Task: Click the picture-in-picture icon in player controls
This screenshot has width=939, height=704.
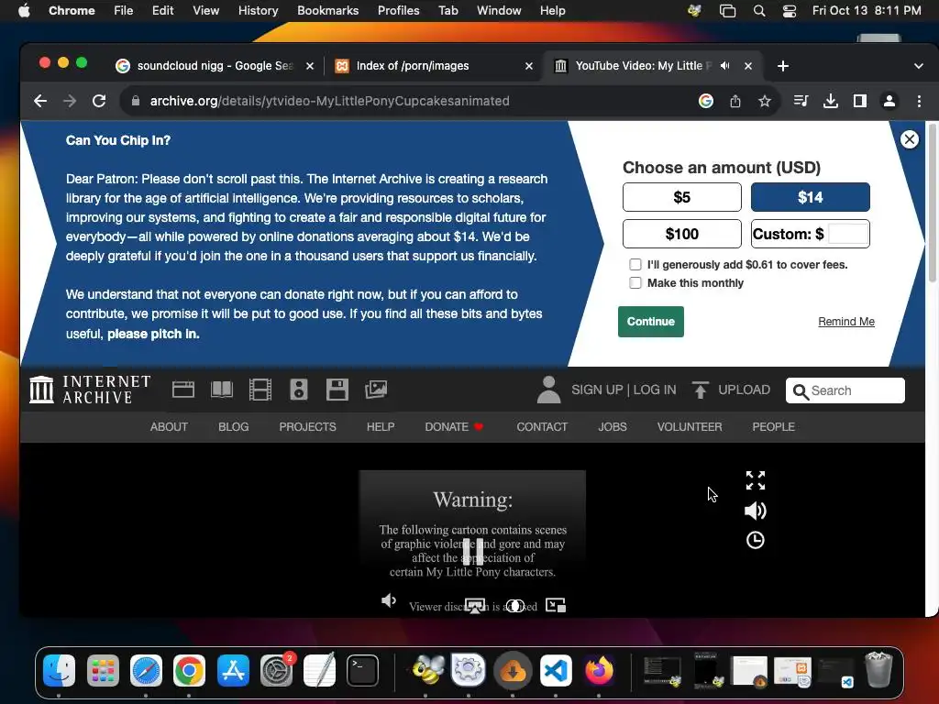Action: click(x=556, y=606)
